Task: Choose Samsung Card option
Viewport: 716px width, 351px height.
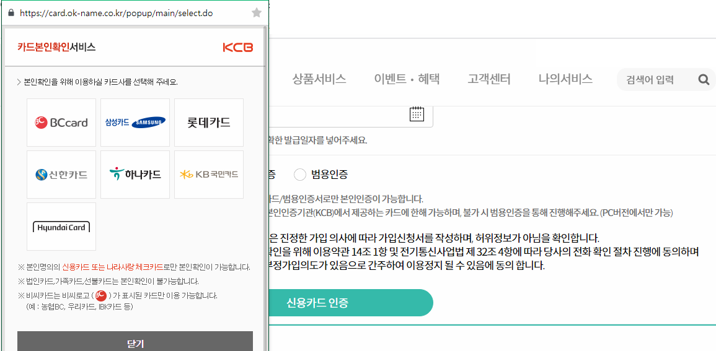Action: 135,123
